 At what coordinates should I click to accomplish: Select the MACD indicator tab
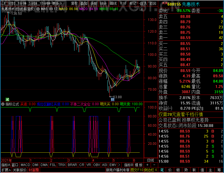tap(25, 165)
